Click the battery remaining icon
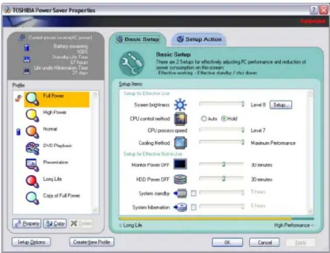 click(26, 48)
